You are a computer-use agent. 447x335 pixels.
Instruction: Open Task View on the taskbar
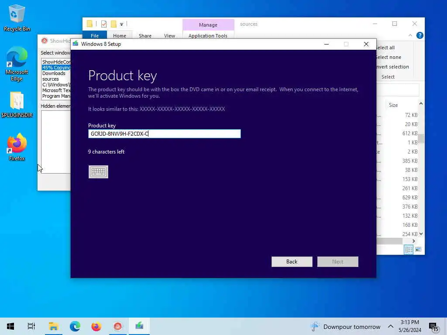tap(31, 326)
